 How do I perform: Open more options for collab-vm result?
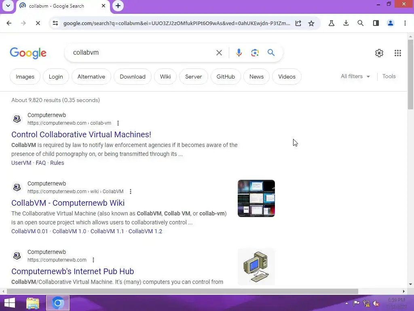pos(118,123)
